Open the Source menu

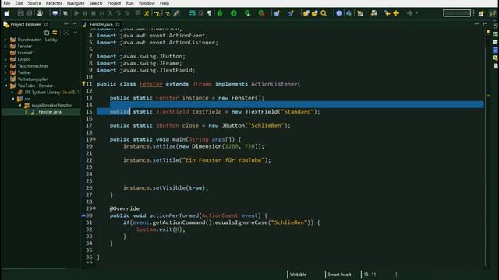pos(34,3)
